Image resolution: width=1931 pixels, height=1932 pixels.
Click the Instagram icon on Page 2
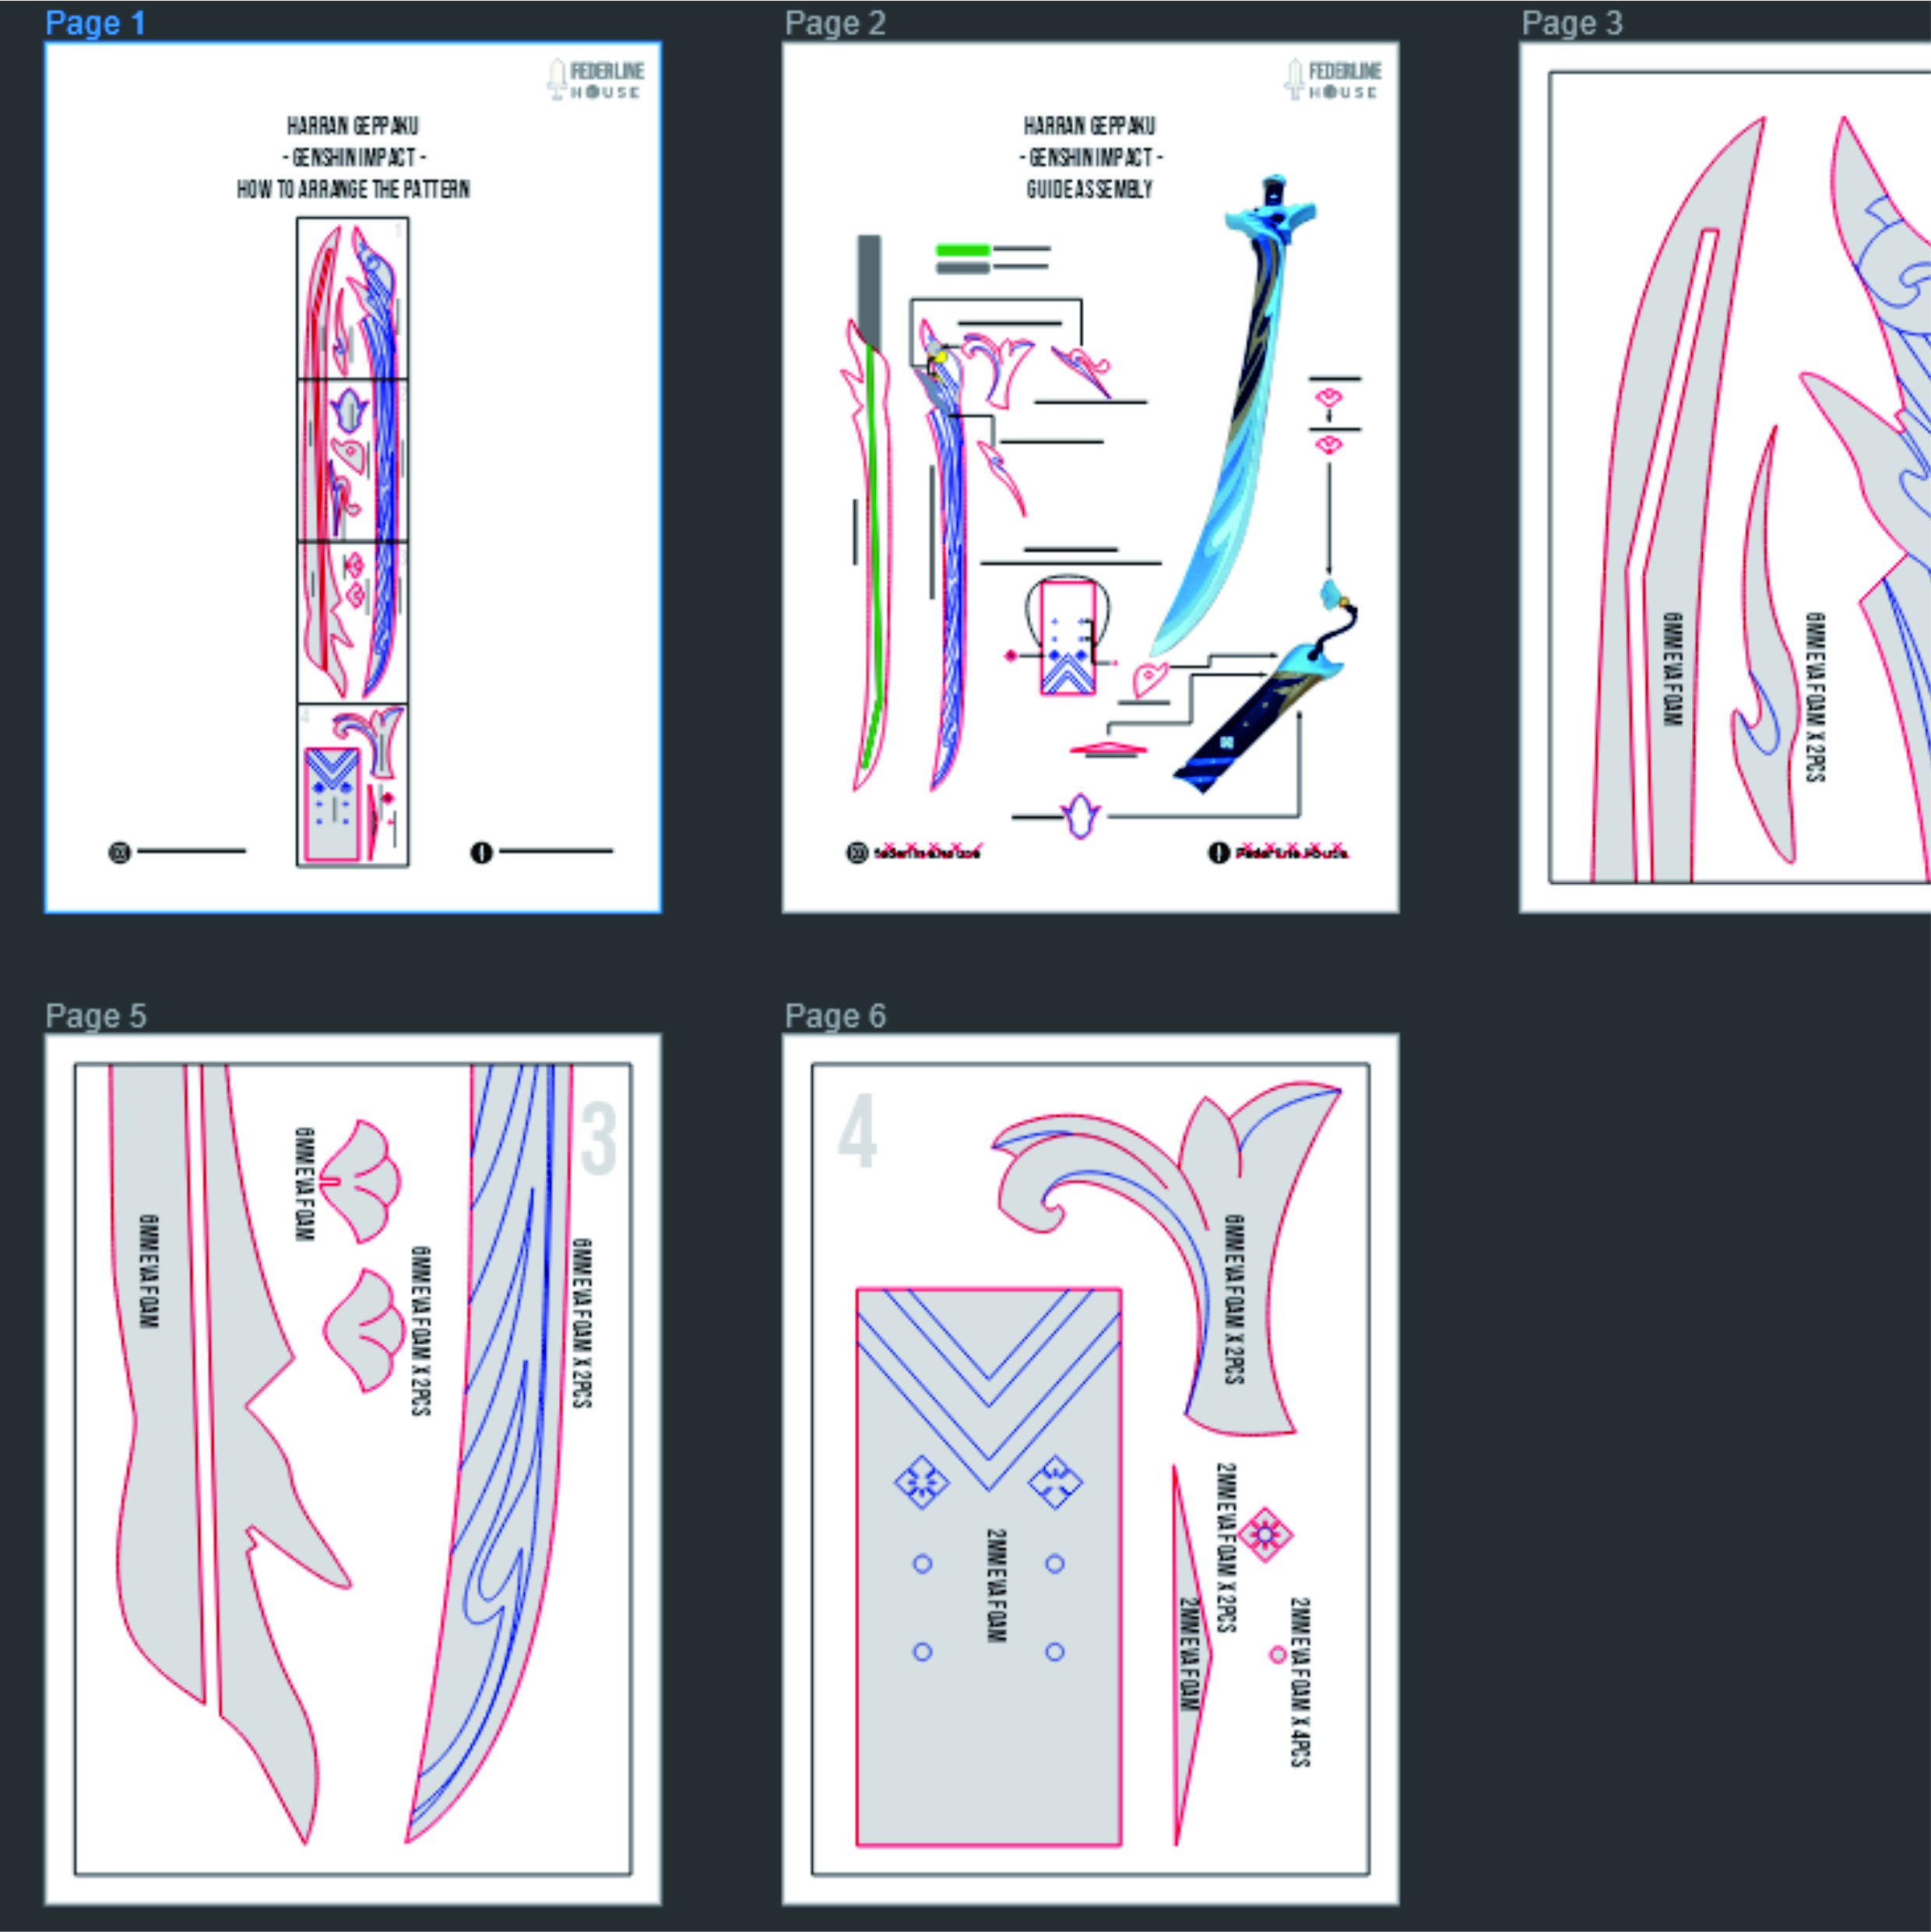click(857, 853)
